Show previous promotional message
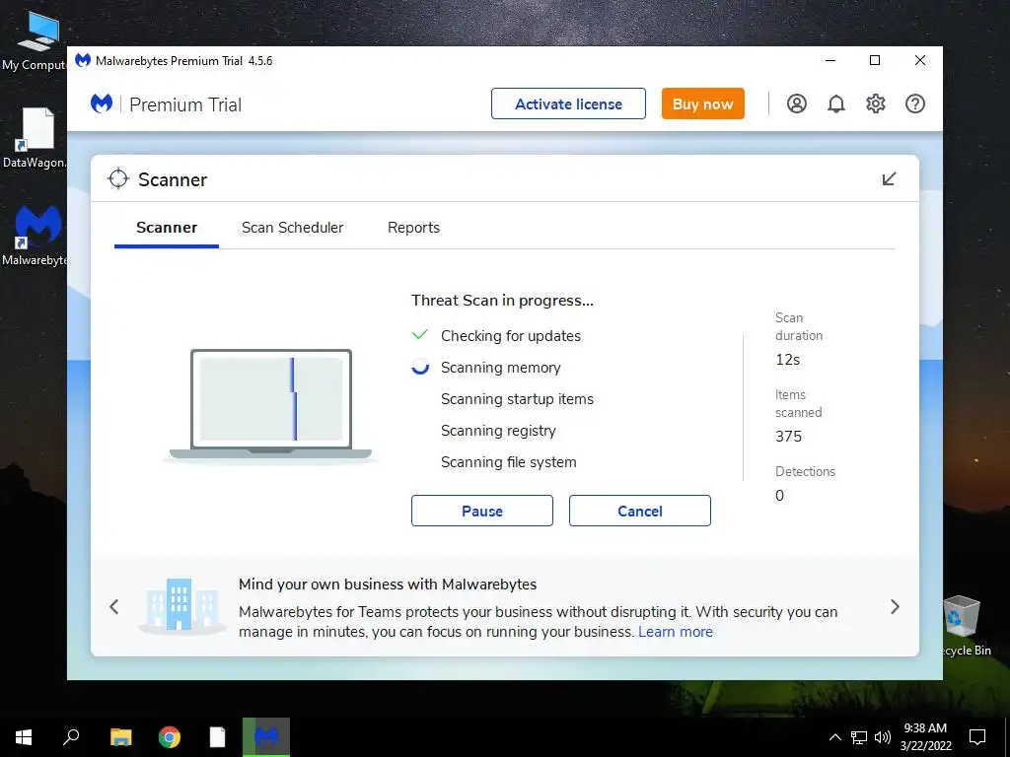1010x757 pixels. tap(114, 606)
